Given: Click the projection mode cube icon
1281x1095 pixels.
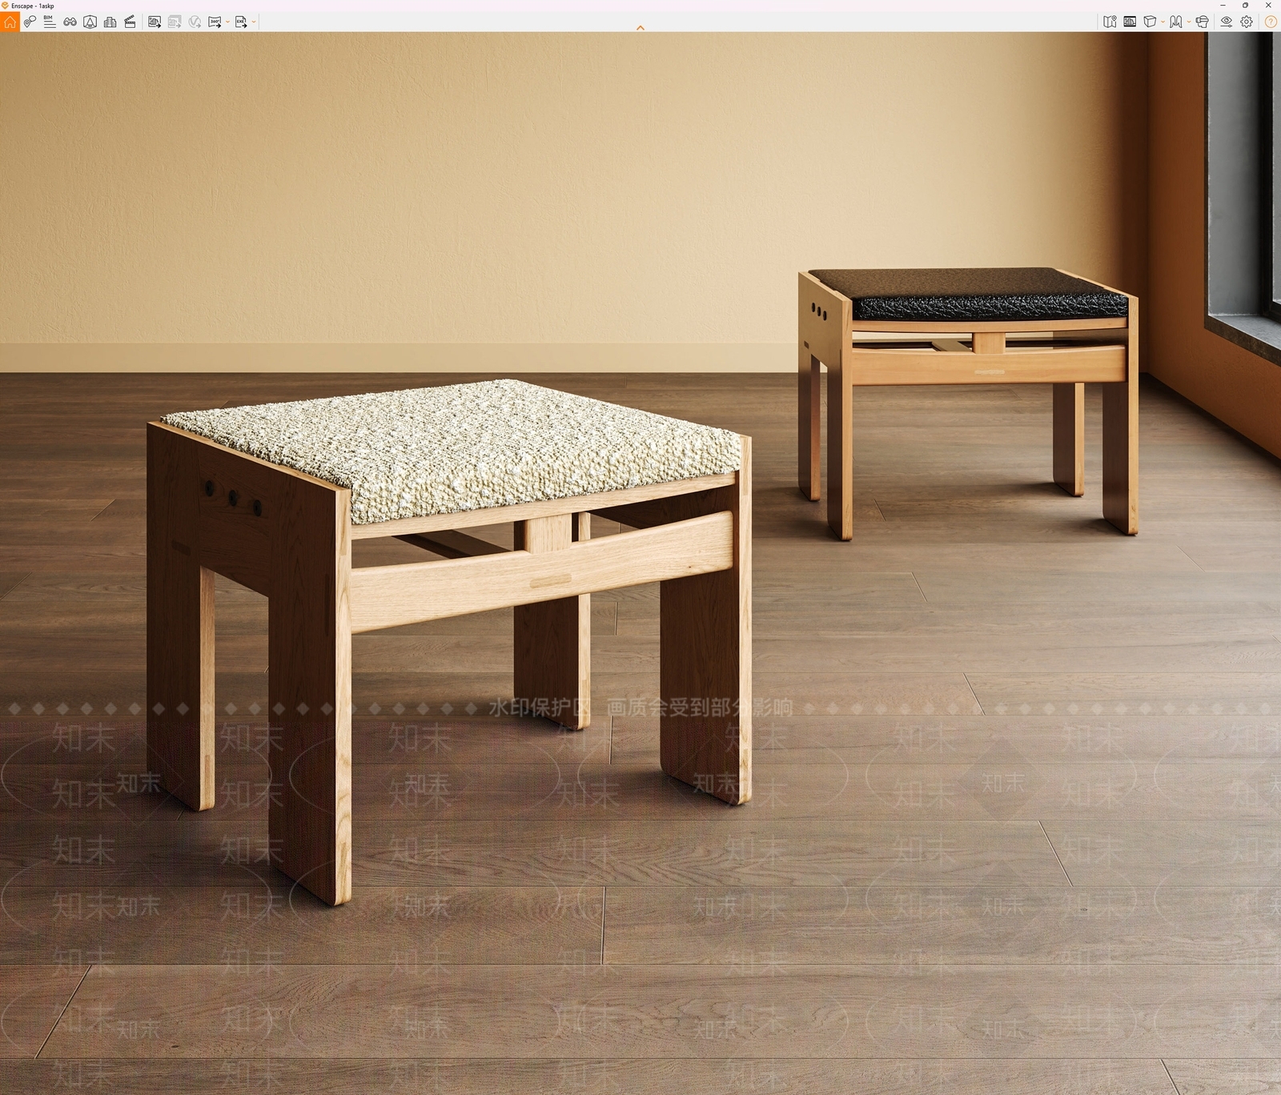Looking at the screenshot, I should click(1150, 22).
